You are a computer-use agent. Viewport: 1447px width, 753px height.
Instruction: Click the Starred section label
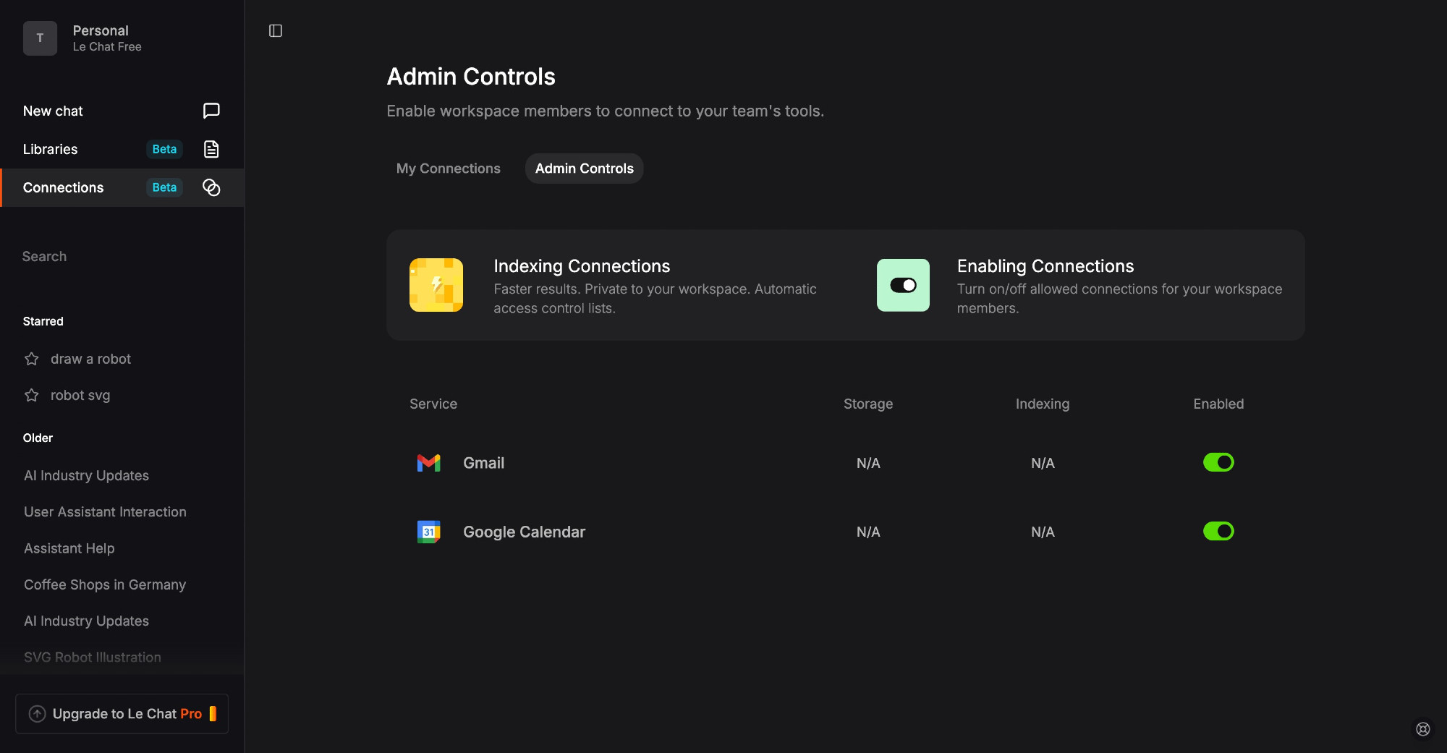43,321
